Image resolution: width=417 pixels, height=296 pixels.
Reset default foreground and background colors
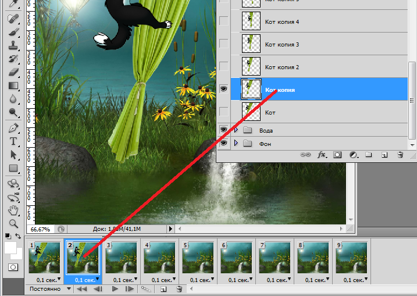pyautogui.click(x=8, y=236)
